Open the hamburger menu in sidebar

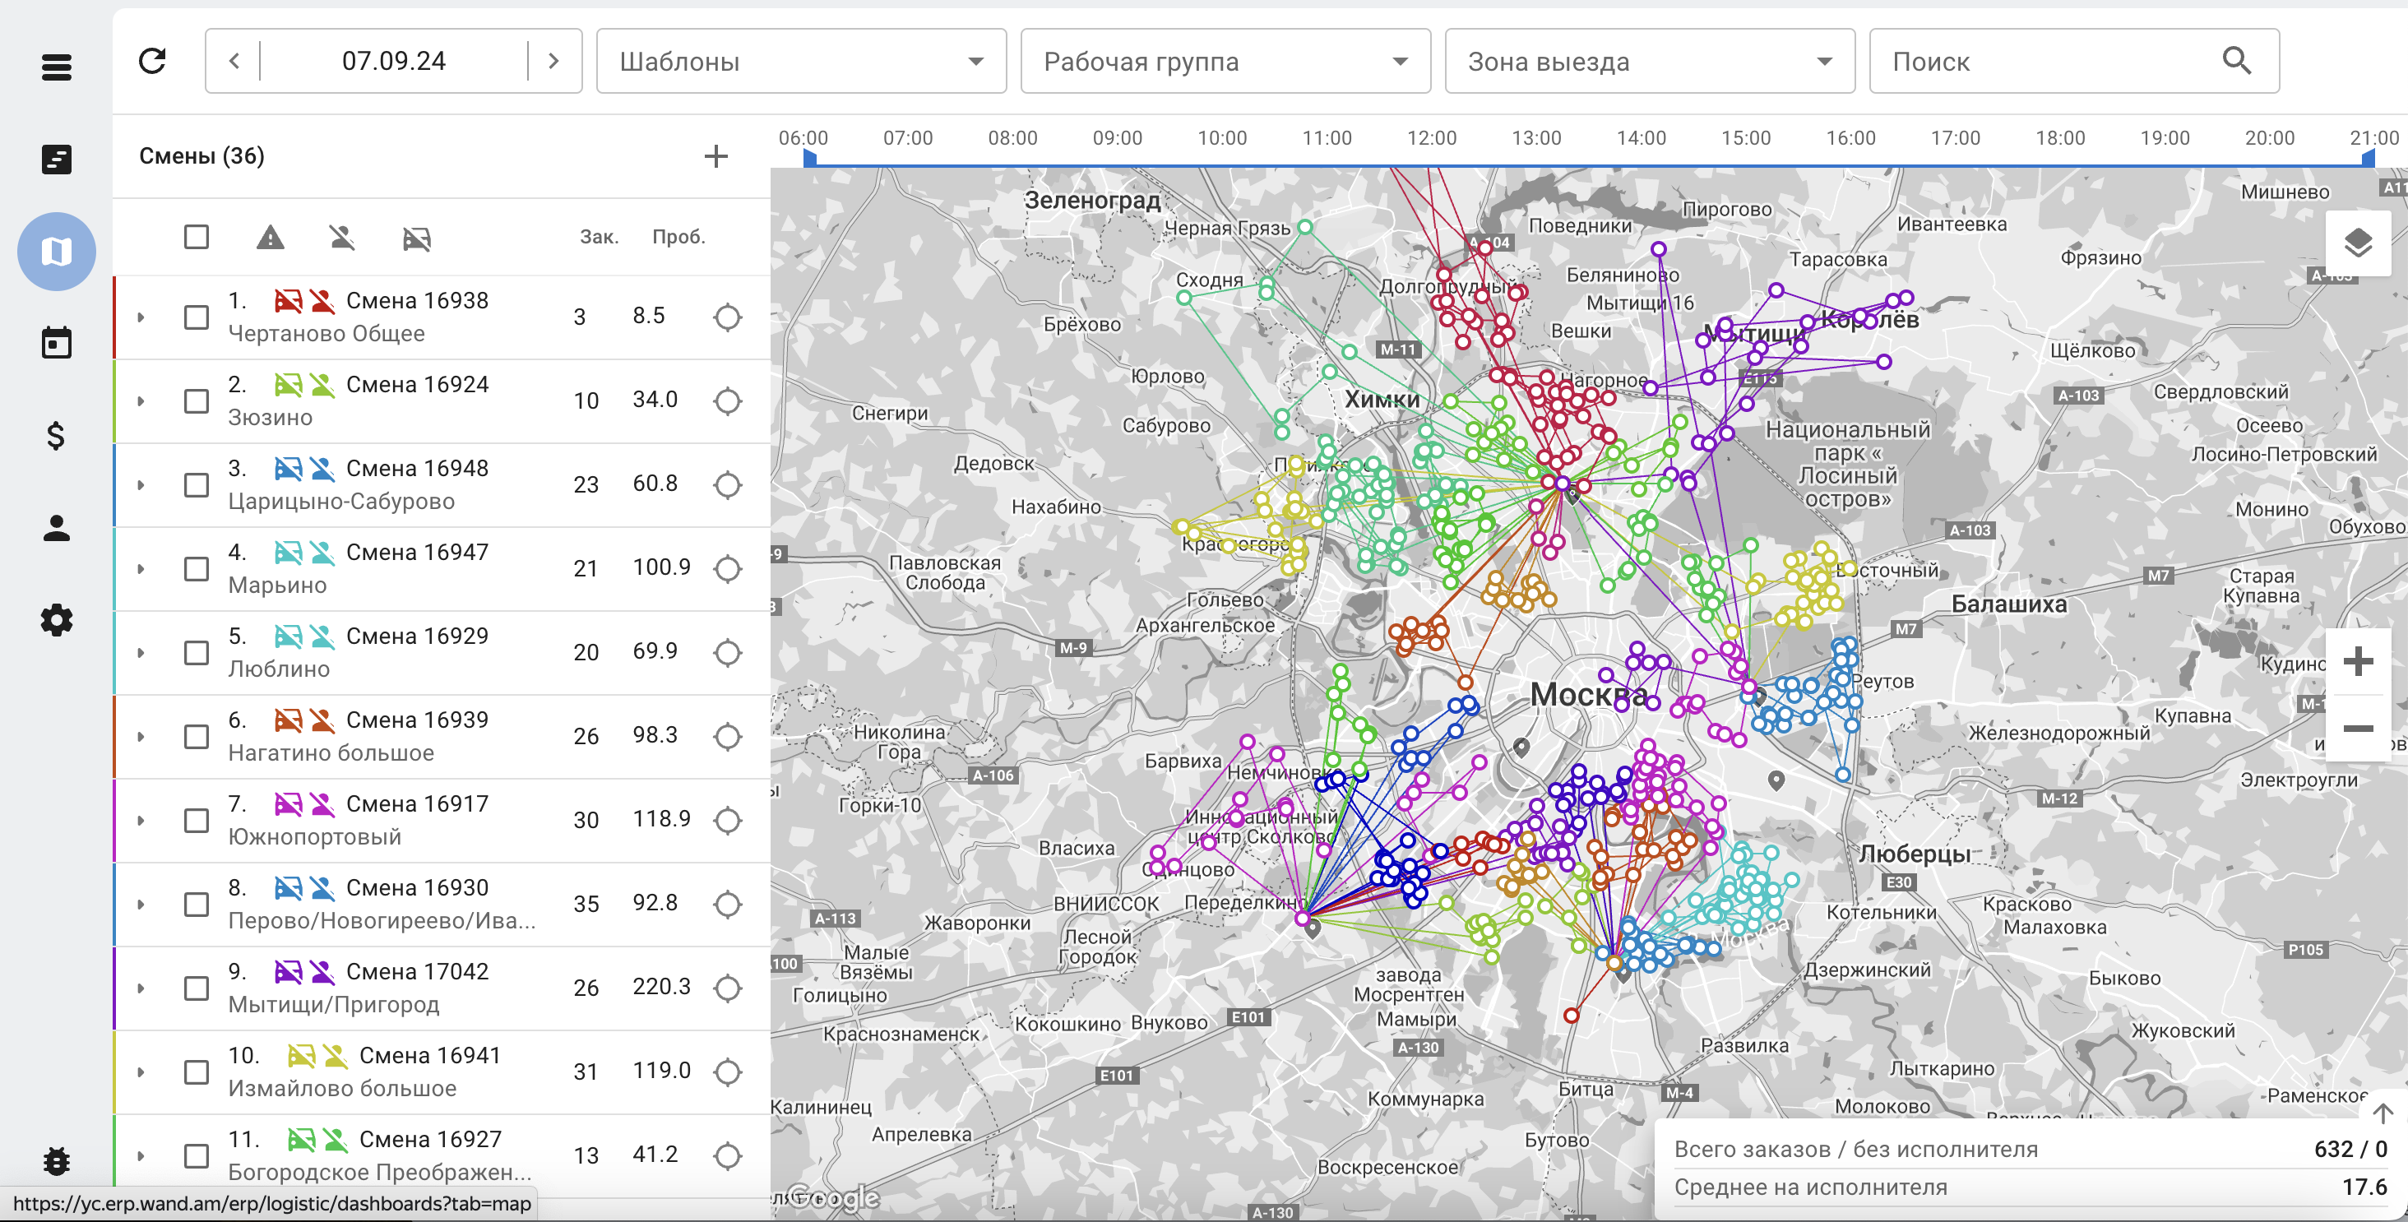click(57, 67)
